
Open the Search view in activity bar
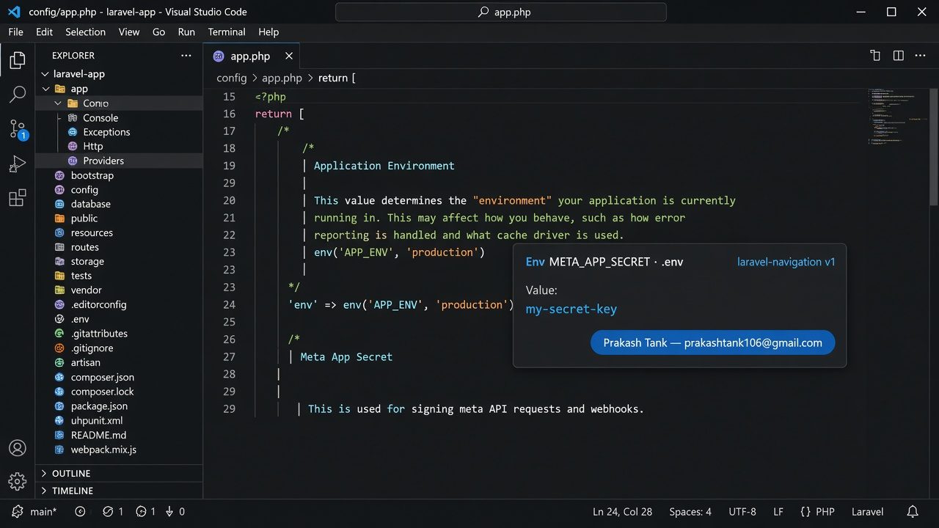tap(18, 95)
